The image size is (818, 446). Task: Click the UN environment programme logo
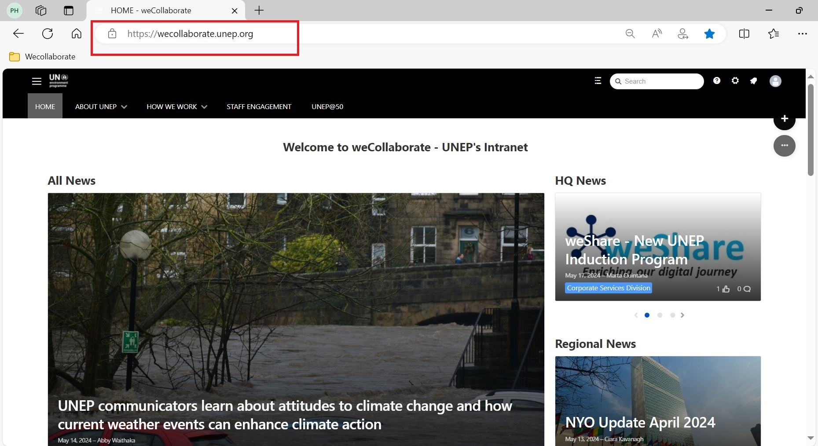point(59,80)
